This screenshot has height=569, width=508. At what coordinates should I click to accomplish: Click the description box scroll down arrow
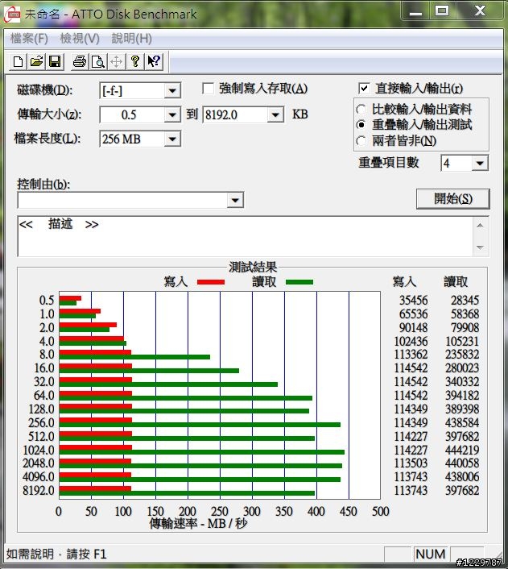[x=480, y=247]
